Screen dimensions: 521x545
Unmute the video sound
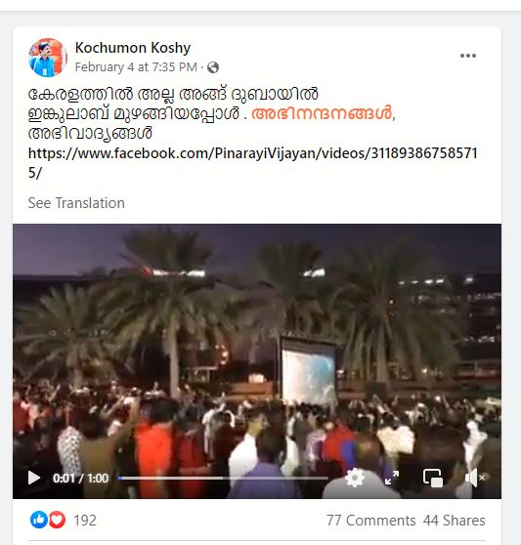475,478
